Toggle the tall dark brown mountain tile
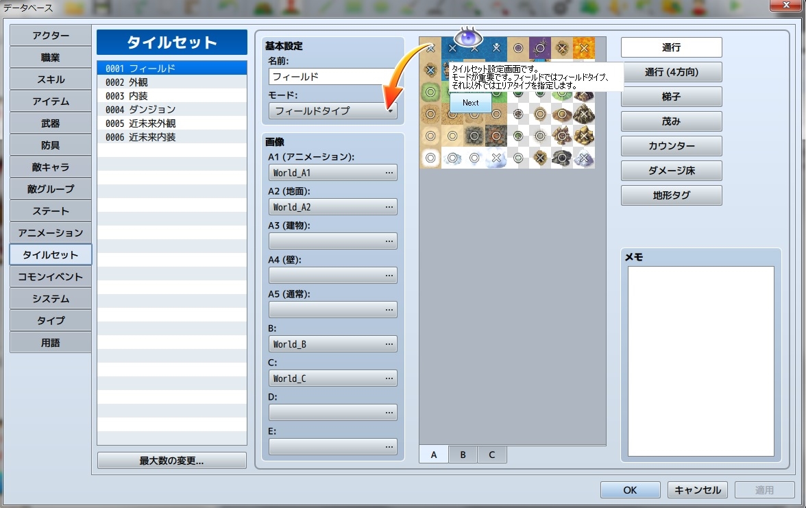806x508 pixels. 584,114
